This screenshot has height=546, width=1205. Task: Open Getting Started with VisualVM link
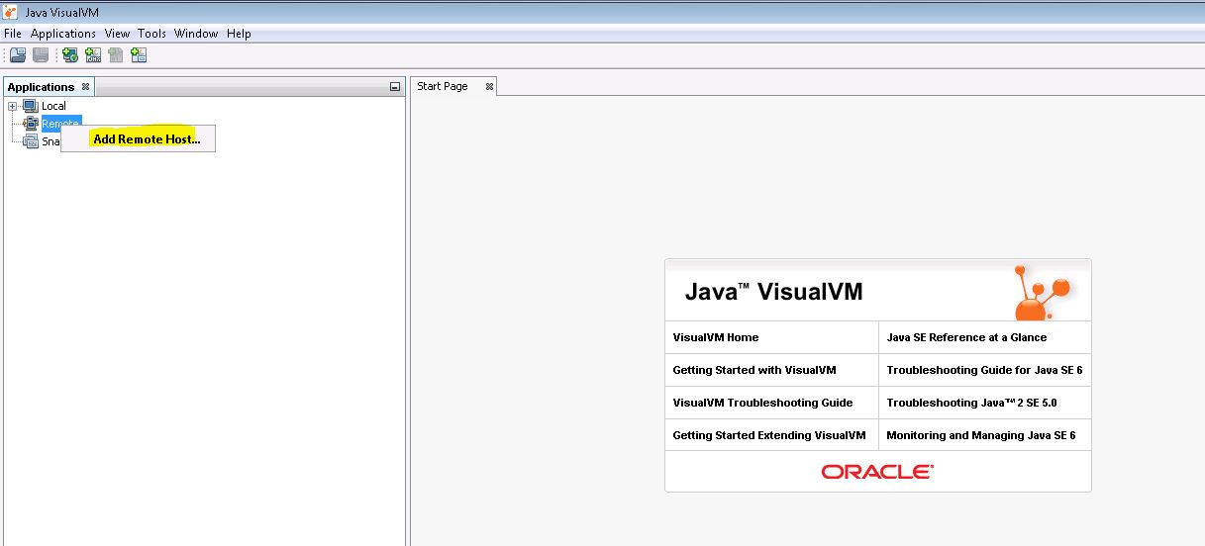754,370
